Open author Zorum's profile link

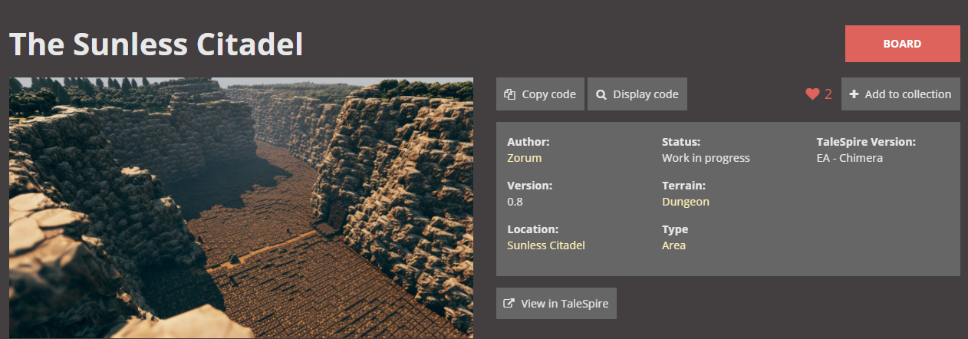click(524, 158)
